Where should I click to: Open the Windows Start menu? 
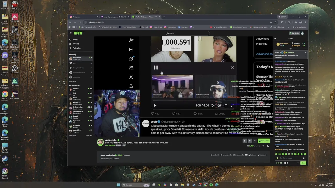coord(118,185)
